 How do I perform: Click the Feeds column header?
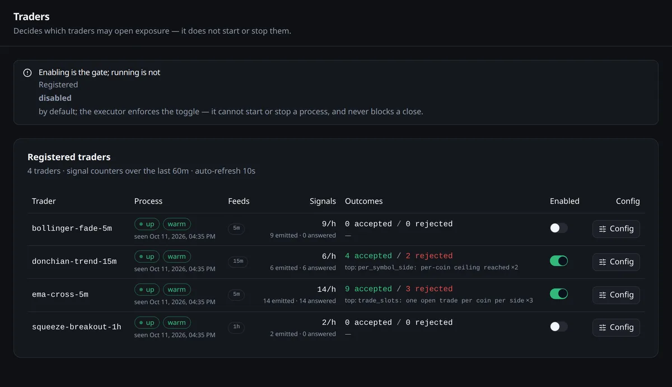coord(239,201)
